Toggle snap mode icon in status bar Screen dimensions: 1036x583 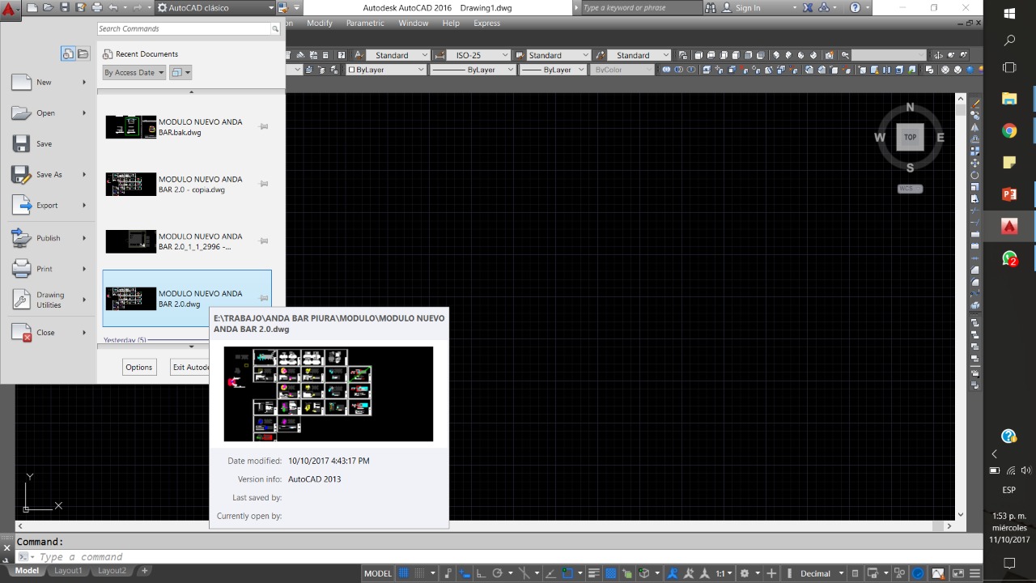pyautogui.click(x=419, y=573)
